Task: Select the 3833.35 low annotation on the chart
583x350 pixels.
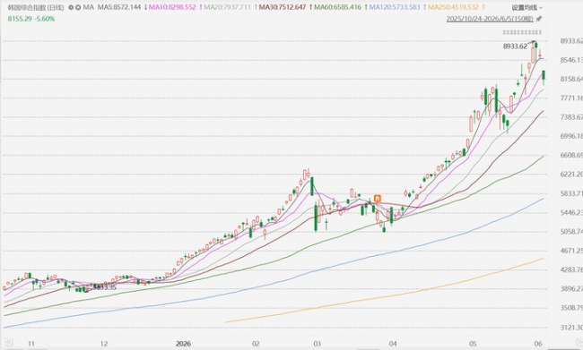Action: click(104, 287)
